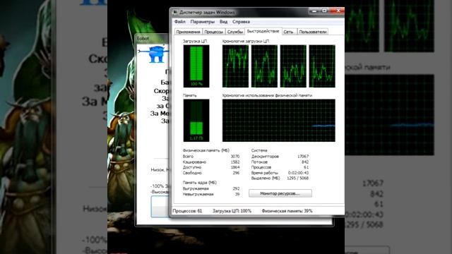
Task: Click the status bar entry Загрузка ЦП: 100%
Action: (x=232, y=211)
